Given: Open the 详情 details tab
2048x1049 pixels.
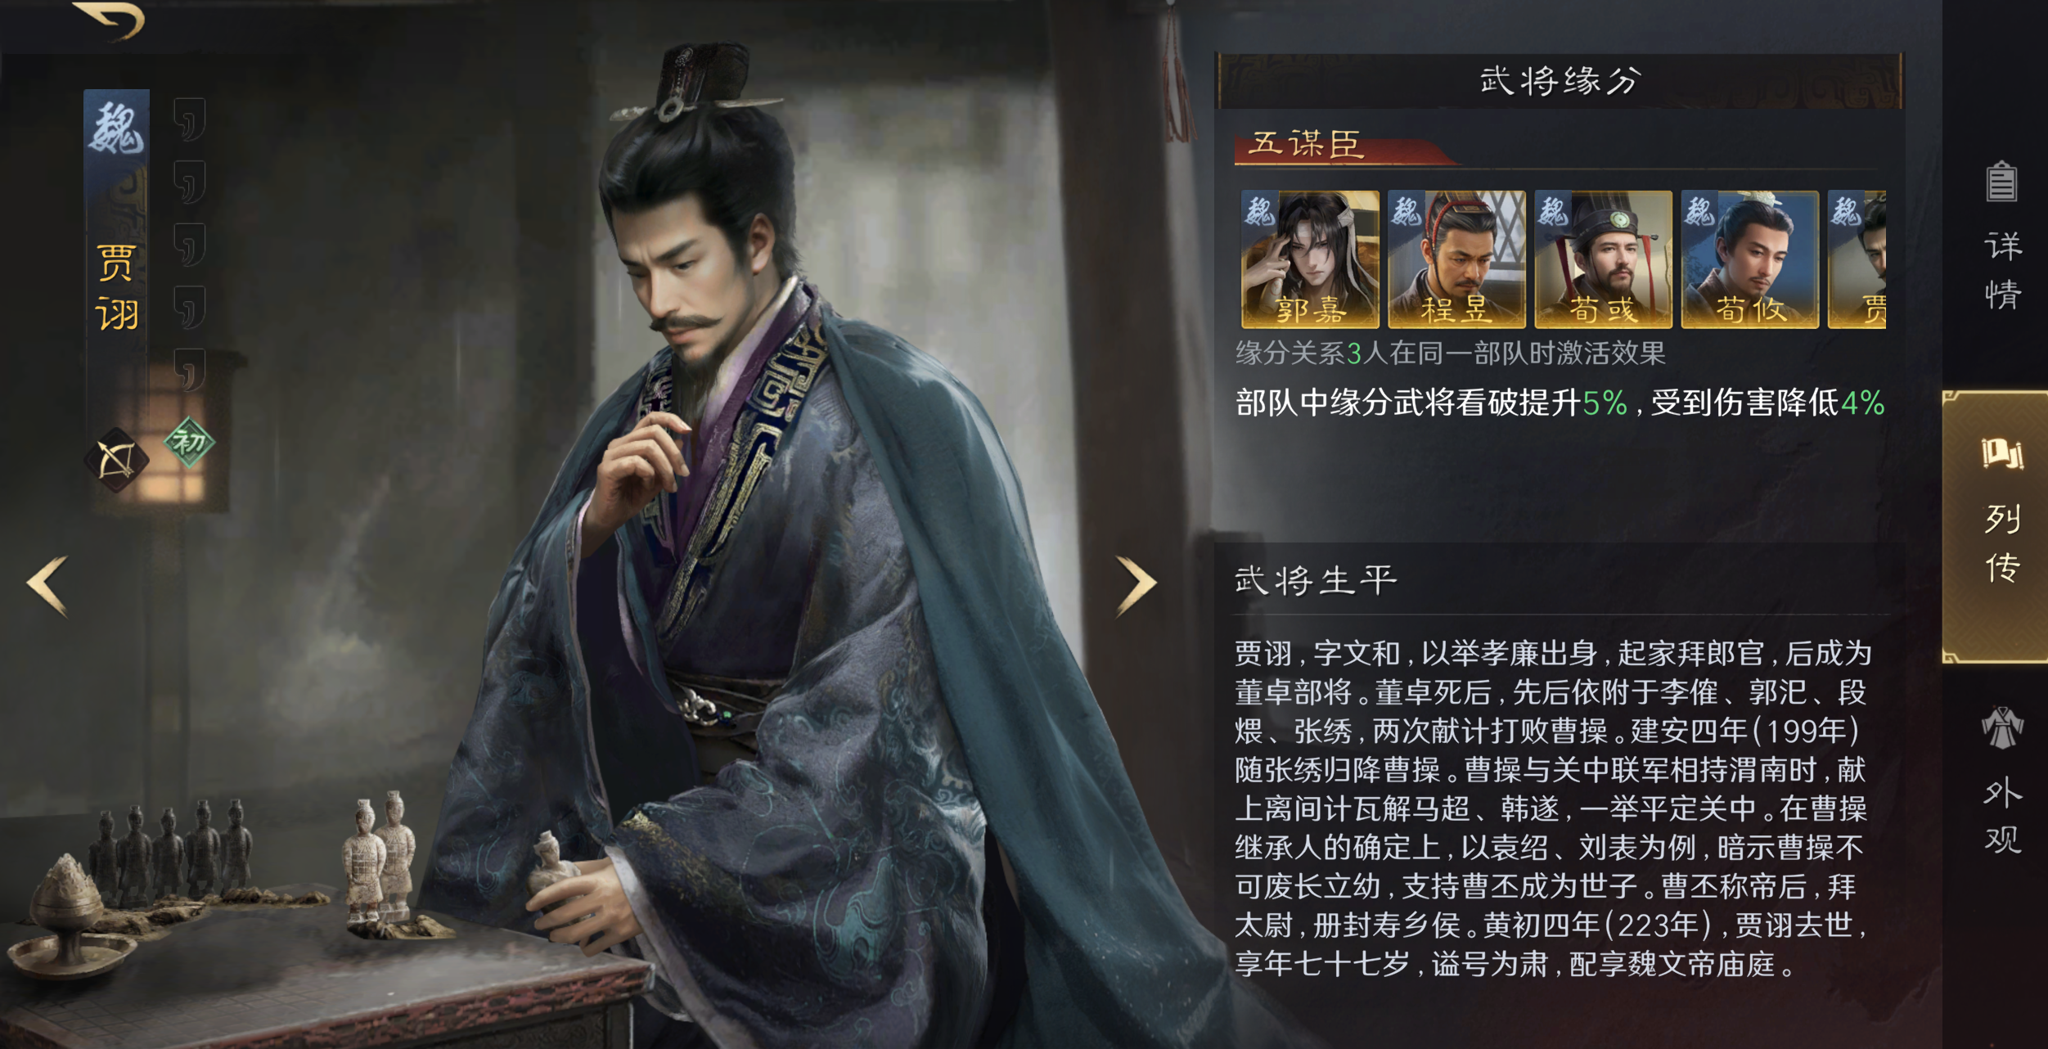Looking at the screenshot, I should tap(2002, 237).
